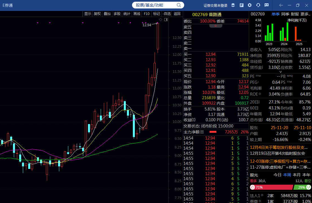This screenshot has height=203, width=312.
Task: Click the 叠加 toolbar button
Action: (x=107, y=14)
